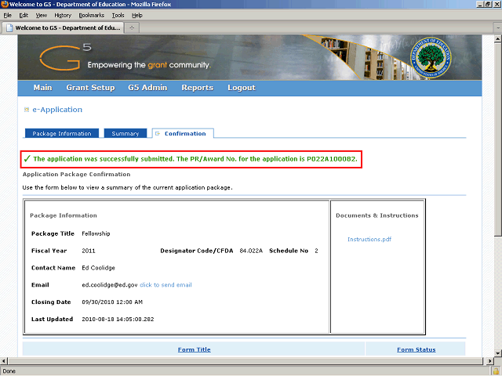
Task: Click the Schedule No value '2'
Action: click(x=316, y=251)
